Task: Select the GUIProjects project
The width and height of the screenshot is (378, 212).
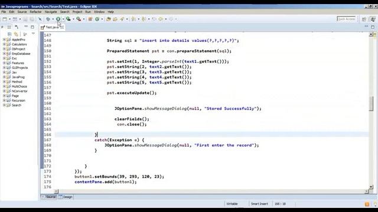Action: tap(19, 68)
